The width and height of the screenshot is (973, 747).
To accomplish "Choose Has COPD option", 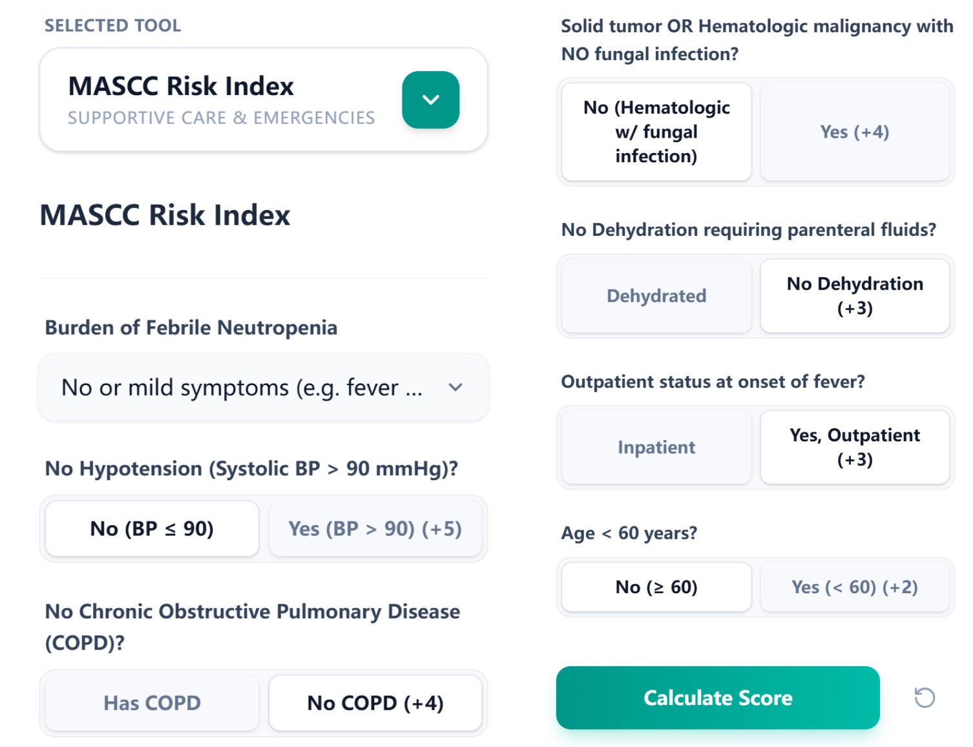I will (152, 703).
